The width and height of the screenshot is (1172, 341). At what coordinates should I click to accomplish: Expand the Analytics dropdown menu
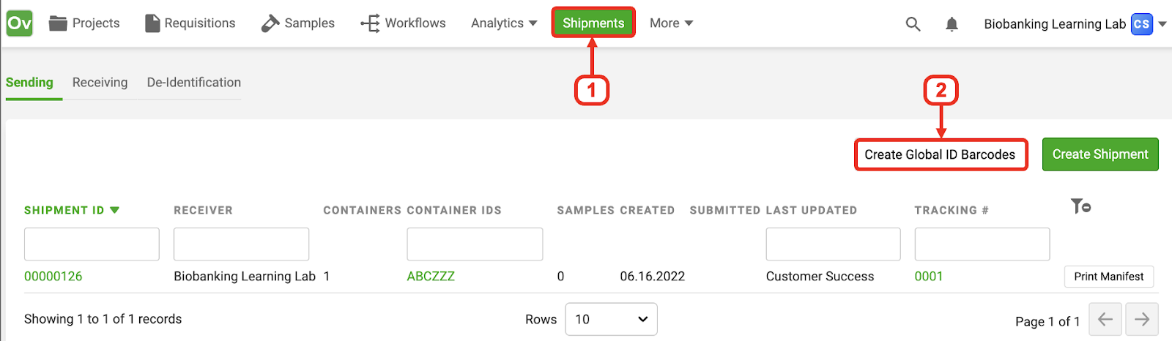[504, 23]
